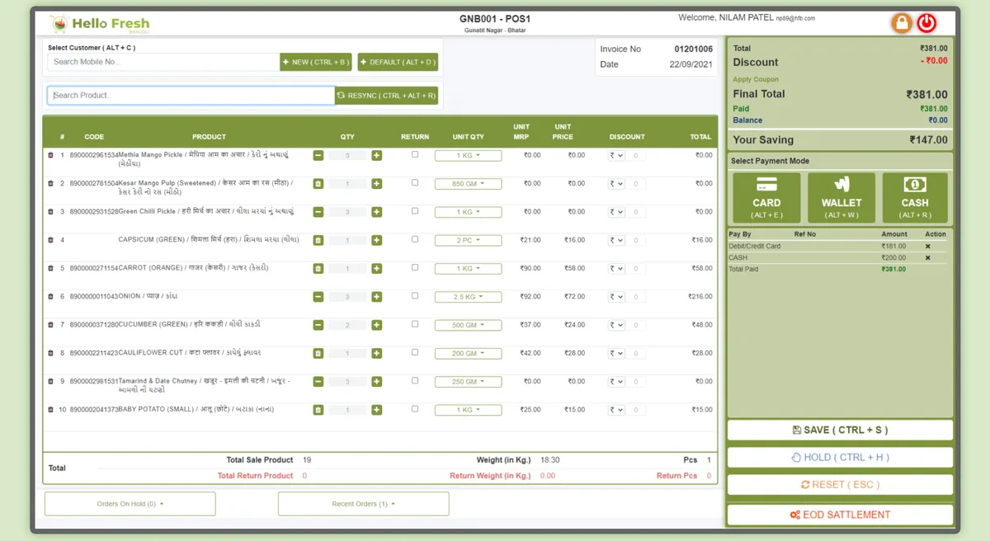Open 2.5 KG unit dropdown for Onion

(x=469, y=297)
